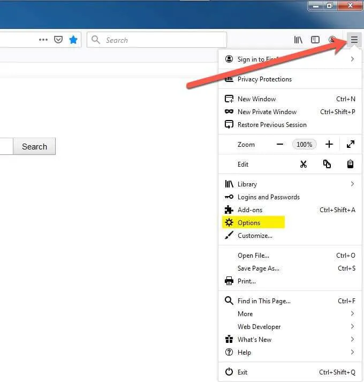Choose Exit from the menu

pos(290,372)
